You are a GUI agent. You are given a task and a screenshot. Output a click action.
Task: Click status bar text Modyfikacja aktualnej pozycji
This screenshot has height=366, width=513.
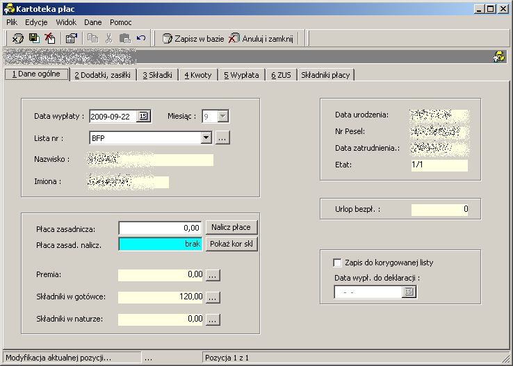pyautogui.click(x=58, y=358)
